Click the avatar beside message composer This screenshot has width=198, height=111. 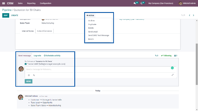pyautogui.click(x=21, y=69)
